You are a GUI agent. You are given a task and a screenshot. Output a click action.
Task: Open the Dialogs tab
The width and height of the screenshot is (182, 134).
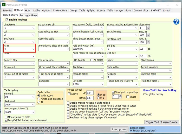73,10
